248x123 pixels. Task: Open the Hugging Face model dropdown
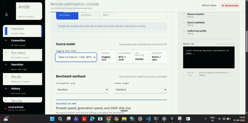[x=76, y=57]
